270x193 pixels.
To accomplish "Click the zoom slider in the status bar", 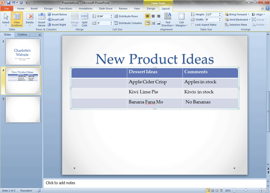I will pyautogui.click(x=246, y=190).
